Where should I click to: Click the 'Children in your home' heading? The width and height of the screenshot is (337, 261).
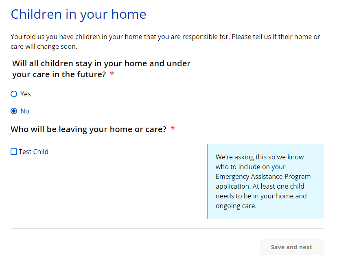(x=79, y=14)
